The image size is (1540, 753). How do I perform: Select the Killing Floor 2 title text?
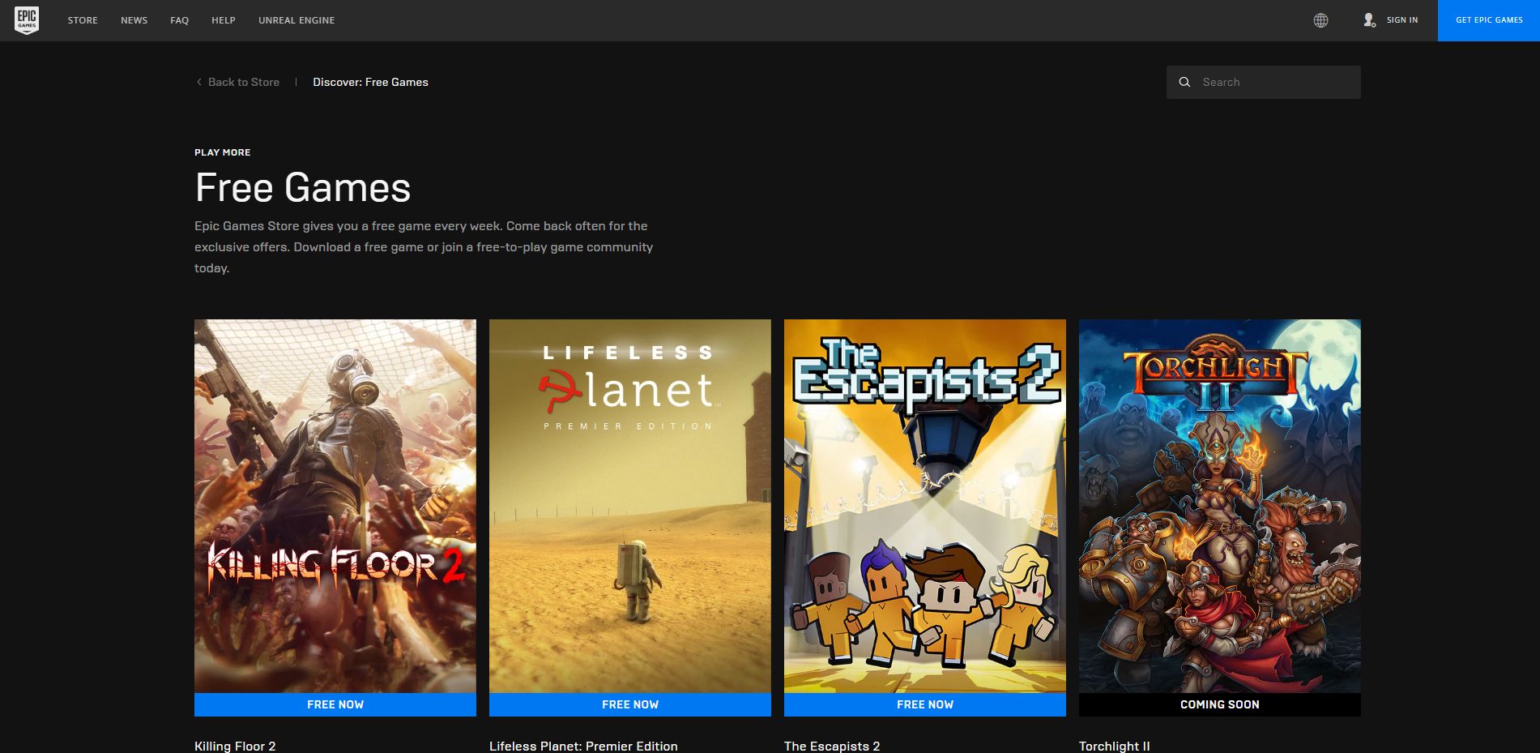tap(235, 746)
